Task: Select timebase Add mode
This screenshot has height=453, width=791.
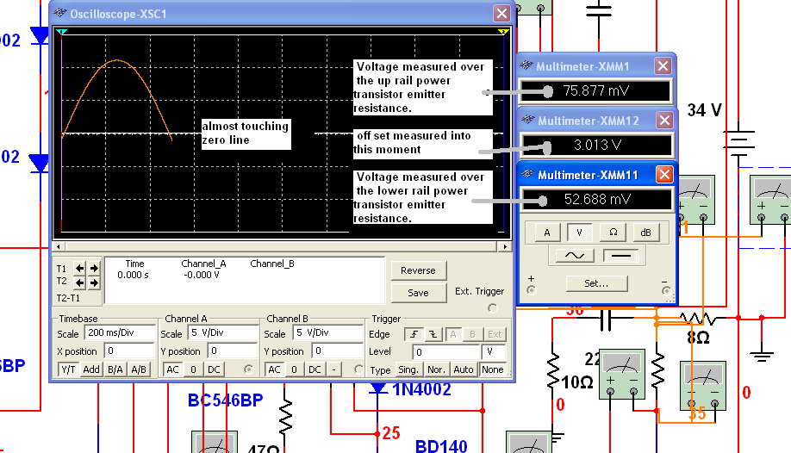Action: pyautogui.click(x=91, y=369)
